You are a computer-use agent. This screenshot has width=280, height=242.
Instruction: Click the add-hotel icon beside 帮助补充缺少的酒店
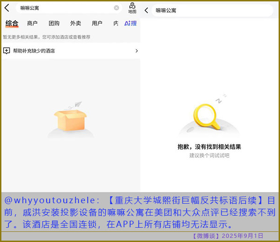tap(6, 51)
